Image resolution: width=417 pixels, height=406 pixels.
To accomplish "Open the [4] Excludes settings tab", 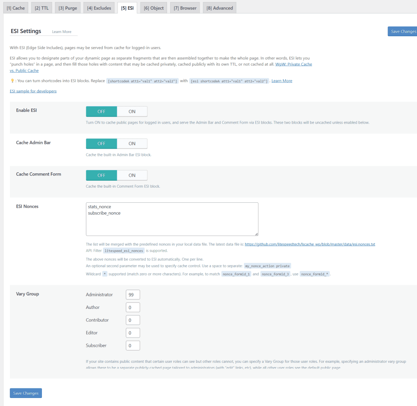I will (99, 7).
